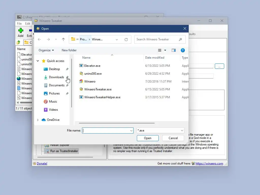
Task: Maximize the Winaero Tweaker window
Action: [210, 21]
